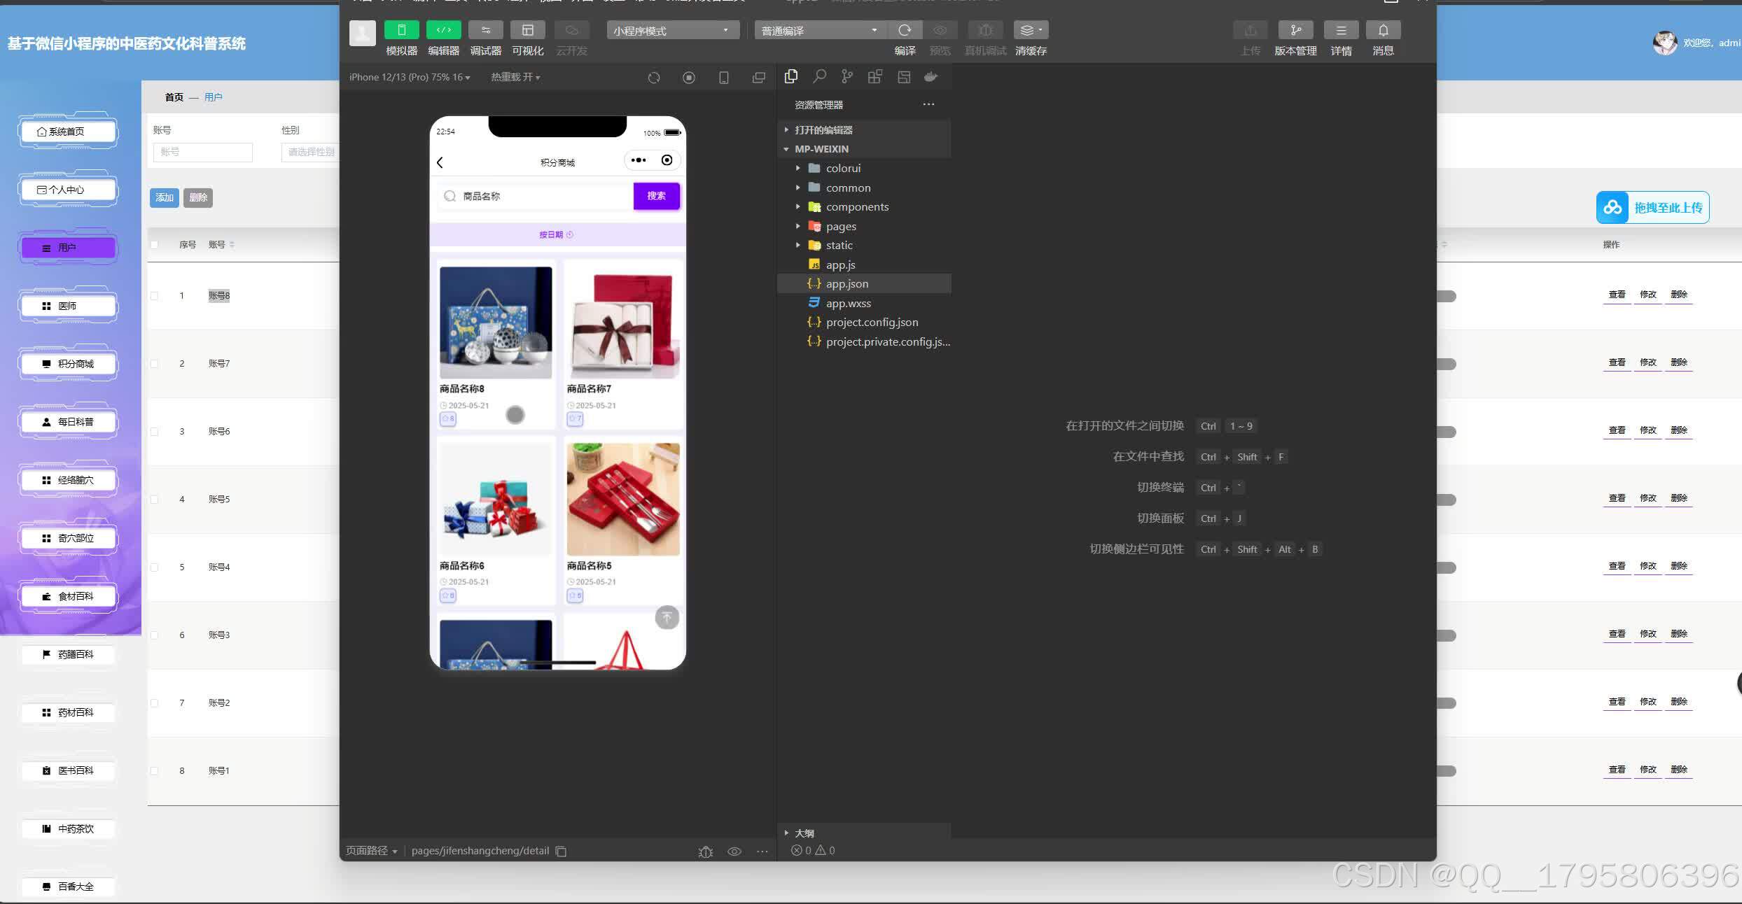Open the Simulator (模拟器) tool
The width and height of the screenshot is (1742, 904).
click(400, 30)
